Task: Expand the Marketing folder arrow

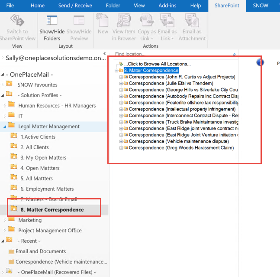Action: [5, 220]
